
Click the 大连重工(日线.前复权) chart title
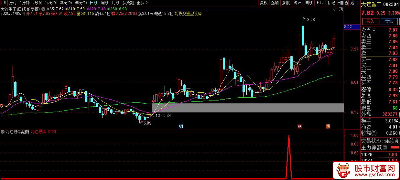[x=20, y=8]
